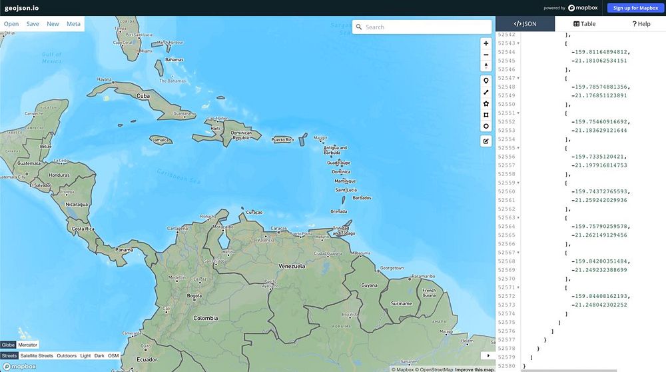The image size is (666, 372).
Task: Collapse code block at line 52543
Action: coord(518,43)
